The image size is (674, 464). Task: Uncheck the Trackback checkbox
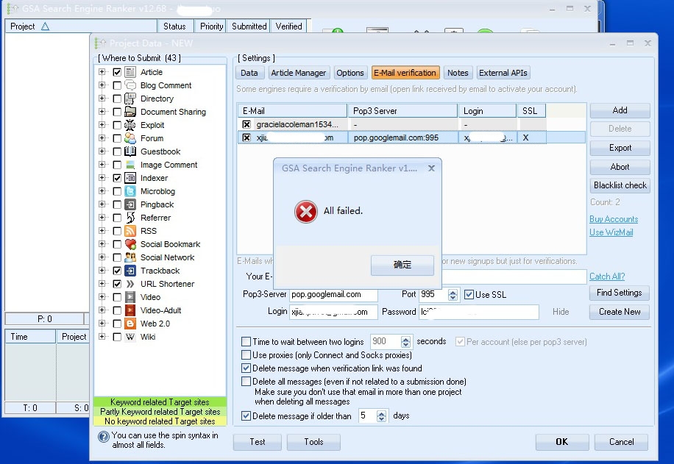pyautogui.click(x=117, y=271)
